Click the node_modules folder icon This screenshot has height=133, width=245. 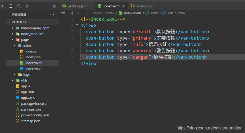click(17, 34)
